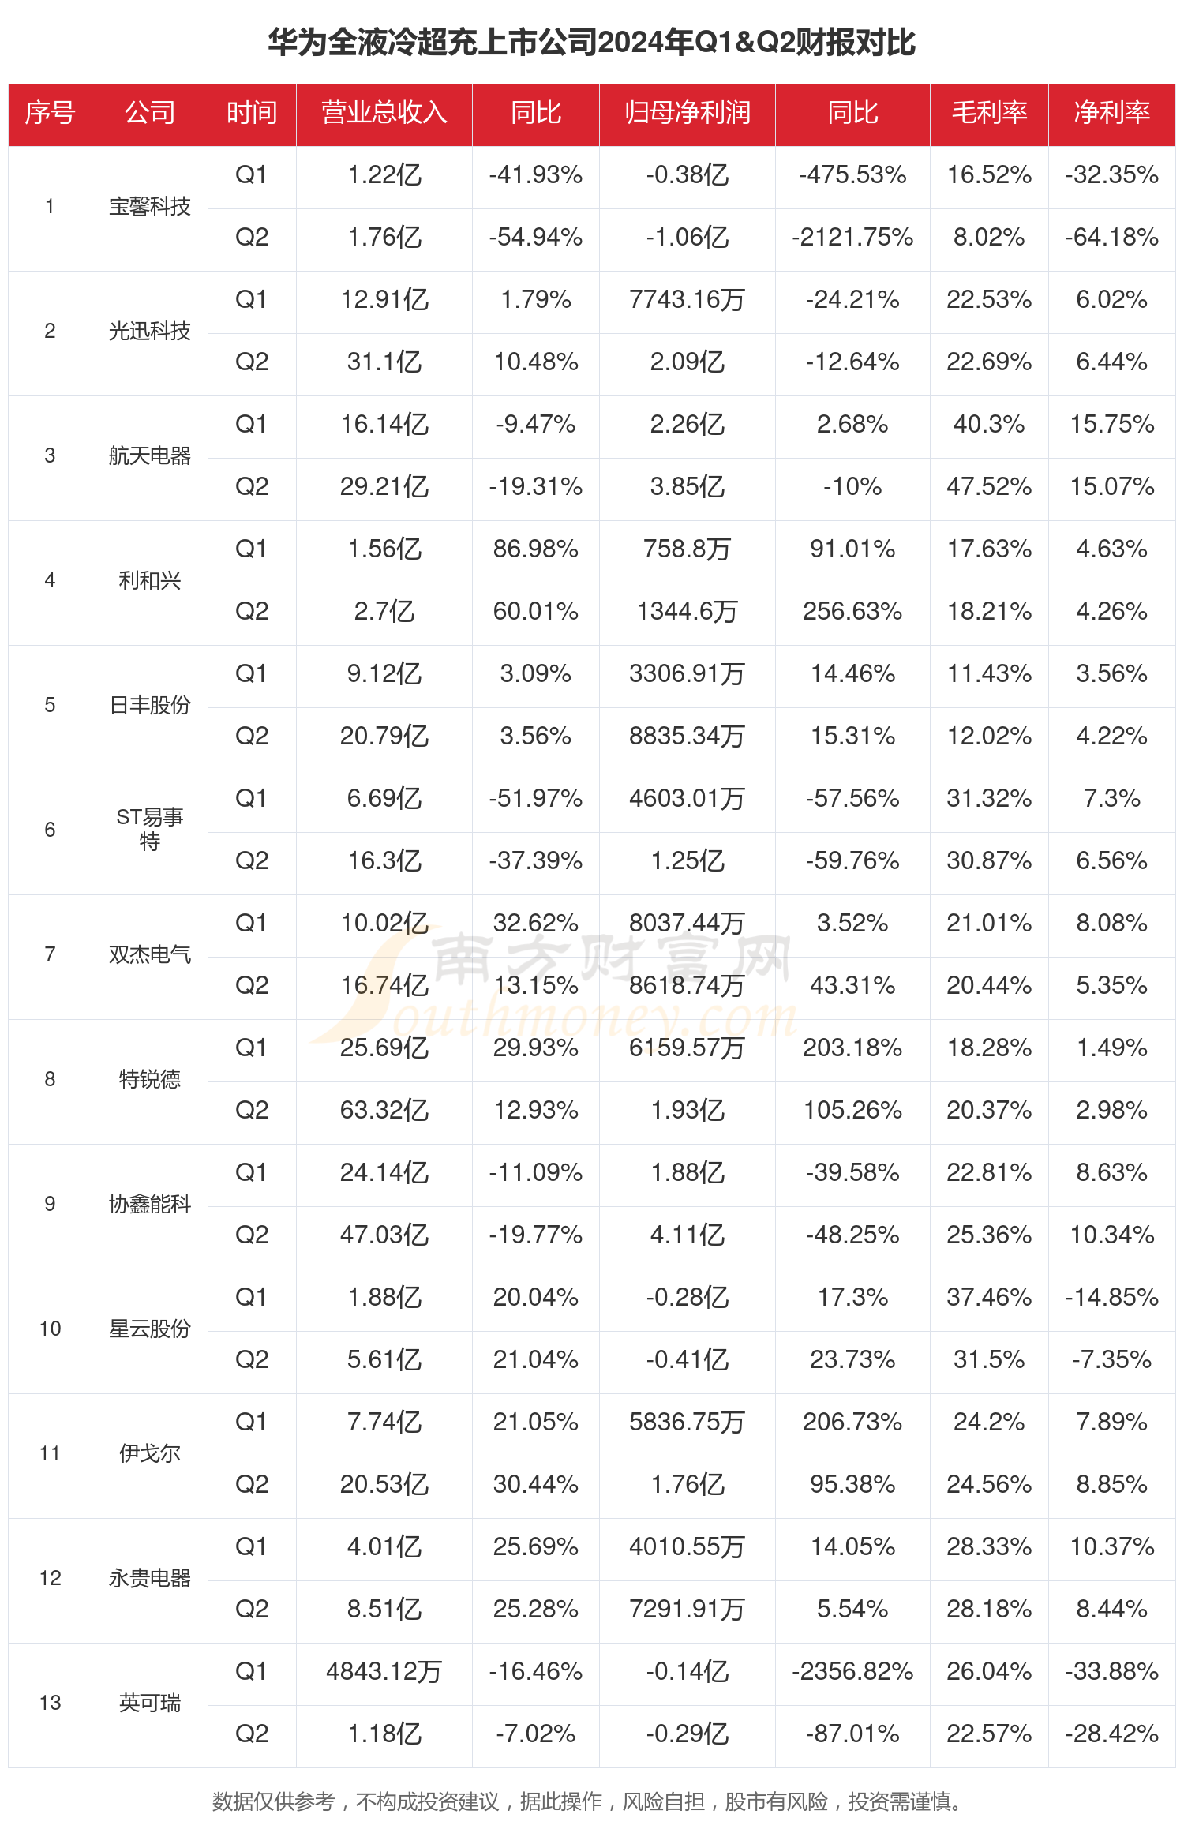Click the 净利率 column header
The height and width of the screenshot is (1848, 1184).
1111,113
